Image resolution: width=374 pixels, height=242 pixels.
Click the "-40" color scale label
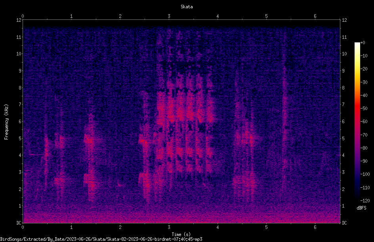click(x=364, y=95)
